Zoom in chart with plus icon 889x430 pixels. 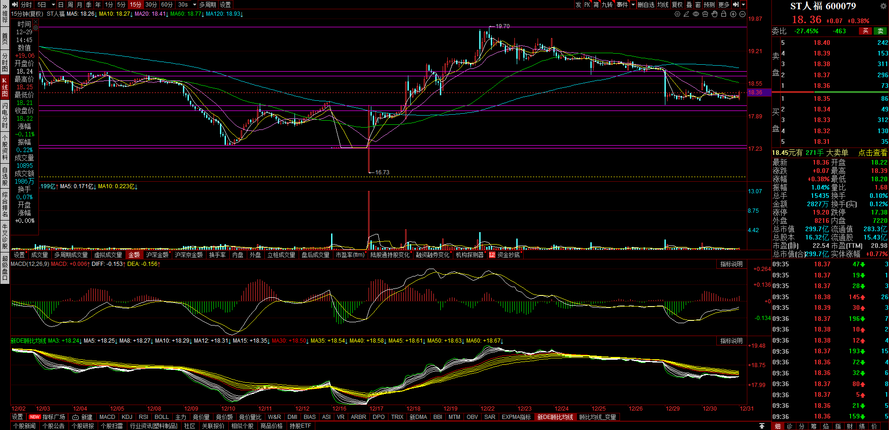[733, 14]
